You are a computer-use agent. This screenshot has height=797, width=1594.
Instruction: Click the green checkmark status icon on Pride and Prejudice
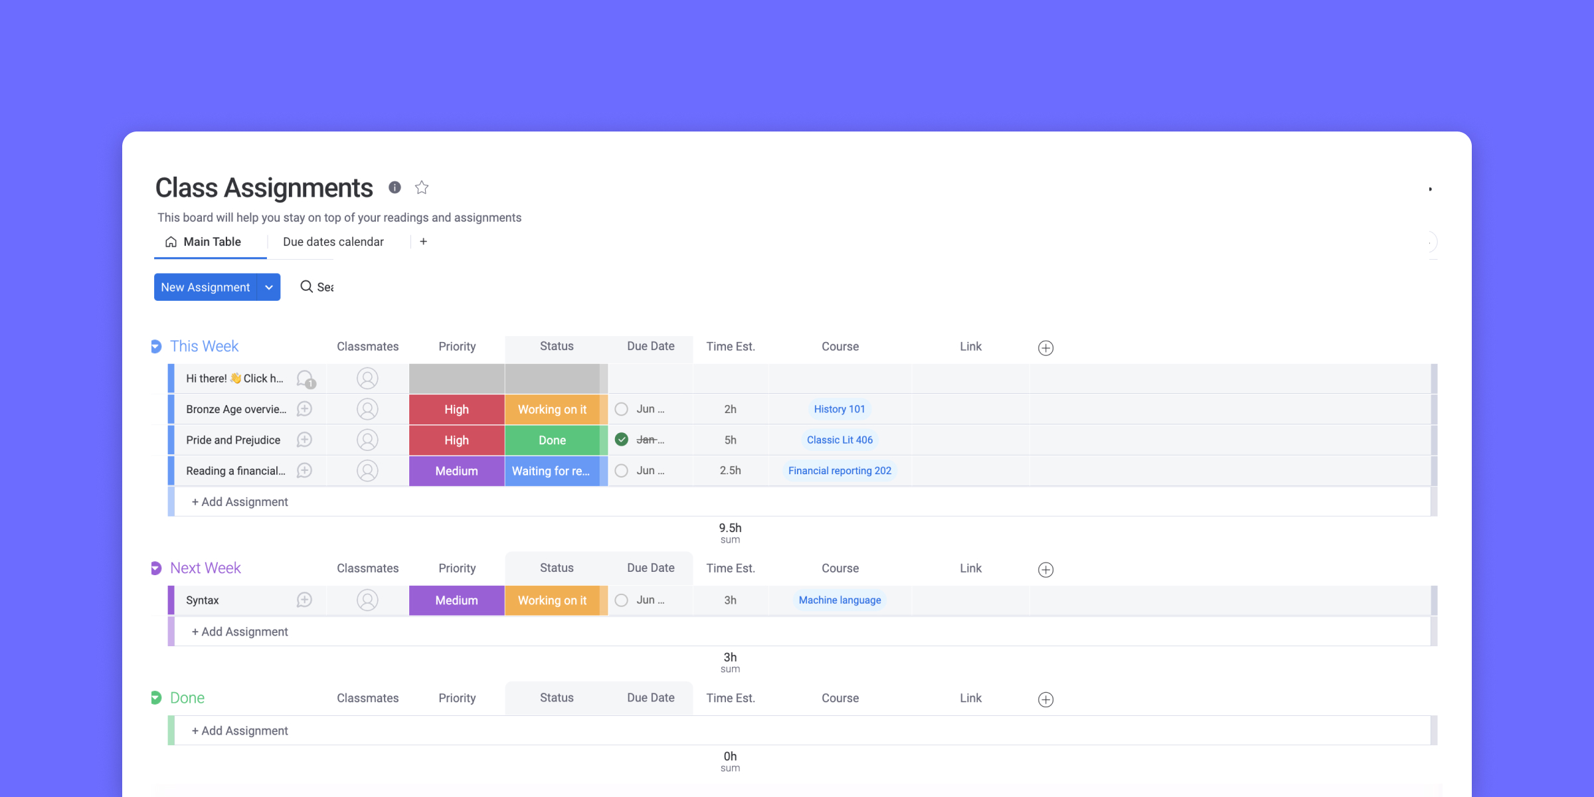point(620,439)
